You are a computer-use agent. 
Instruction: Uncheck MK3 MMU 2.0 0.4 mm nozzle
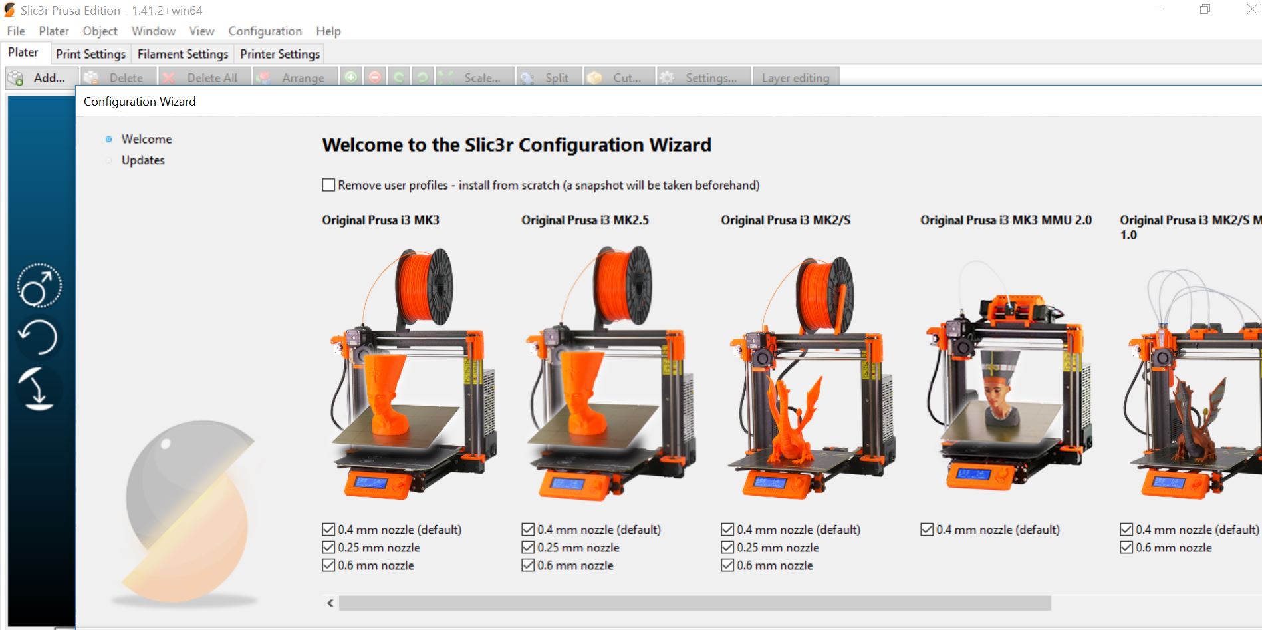[x=927, y=530]
